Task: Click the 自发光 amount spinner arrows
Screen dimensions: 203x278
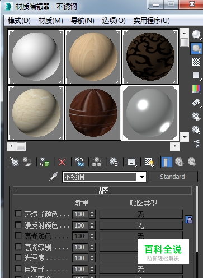Action: (x=92, y=269)
